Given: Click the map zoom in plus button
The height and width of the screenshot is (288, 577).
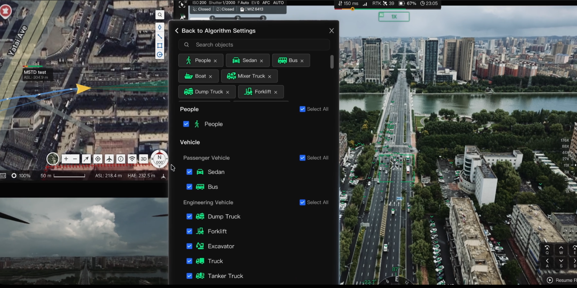Looking at the screenshot, I should (x=66, y=159).
